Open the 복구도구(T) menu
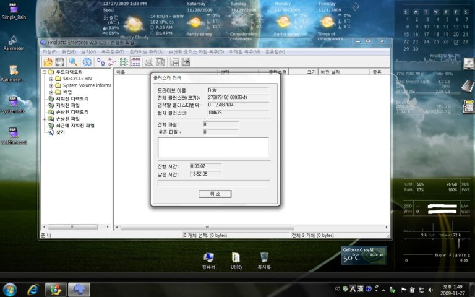The height and width of the screenshot is (297, 475). pos(113,52)
